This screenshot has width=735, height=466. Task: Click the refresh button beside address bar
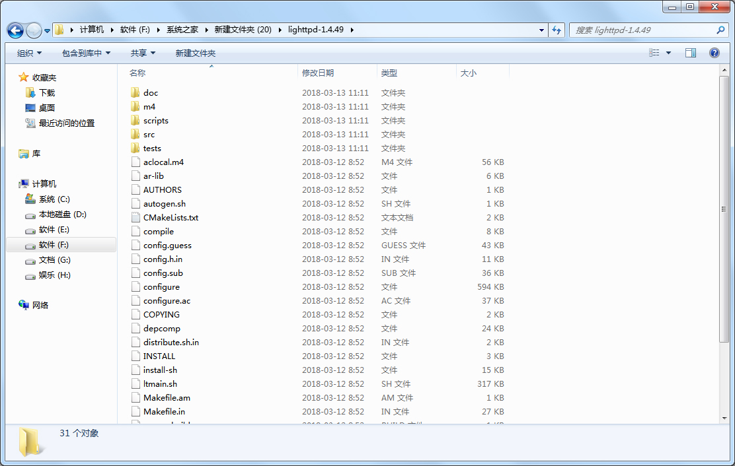(x=557, y=30)
